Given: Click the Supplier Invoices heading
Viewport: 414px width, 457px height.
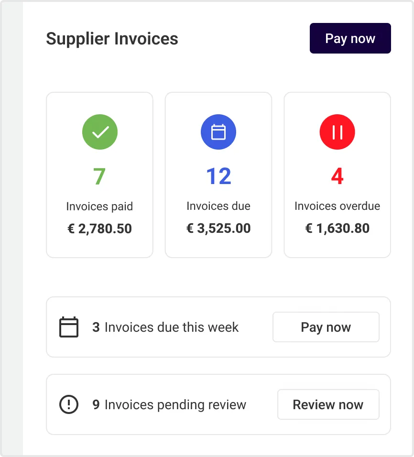Looking at the screenshot, I should click(112, 39).
